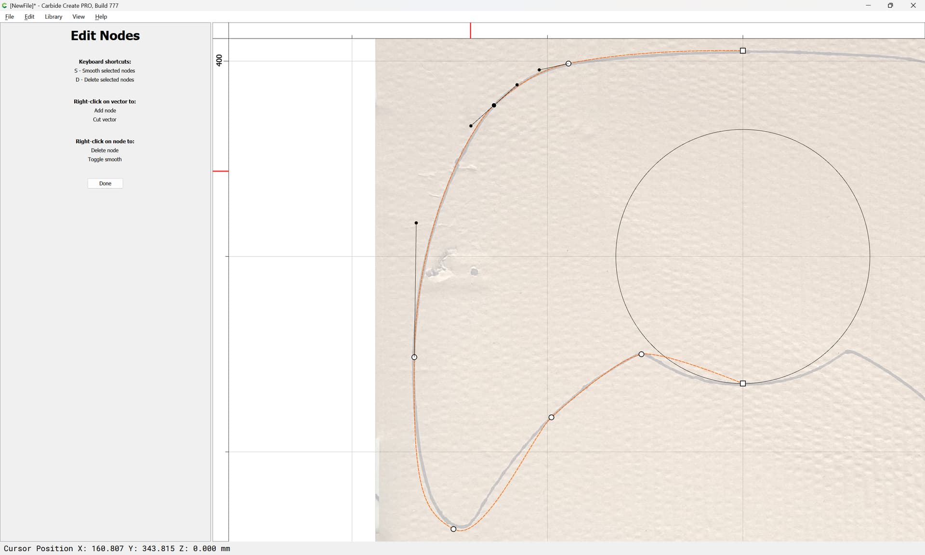Open the View menu
This screenshot has height=555, width=925.
(x=78, y=16)
